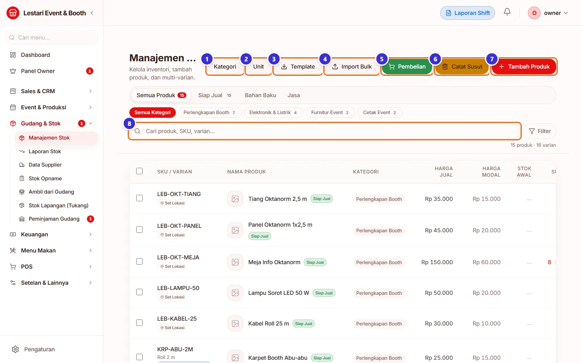Viewport: 582px width, 363px height.
Task: Open Ambil dari Gudang
Action: pos(57,192)
